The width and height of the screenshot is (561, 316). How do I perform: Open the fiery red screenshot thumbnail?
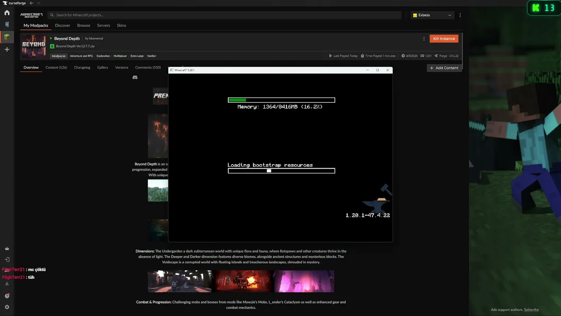[x=243, y=281]
